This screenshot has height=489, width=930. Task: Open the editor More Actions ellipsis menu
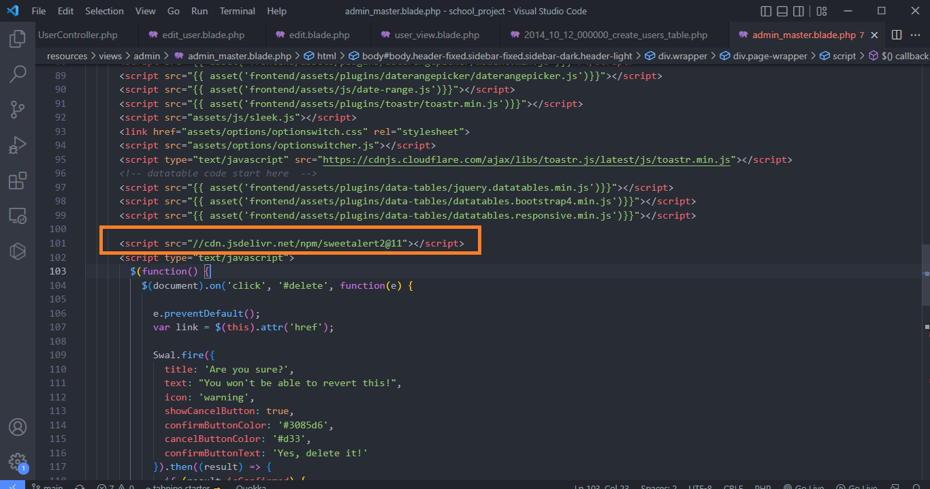[915, 35]
